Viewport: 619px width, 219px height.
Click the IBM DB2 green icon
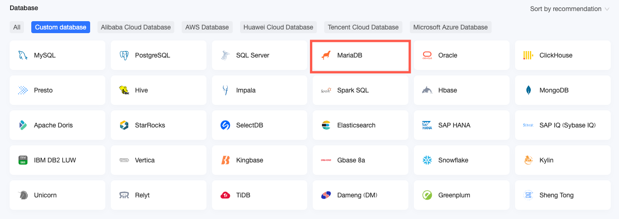point(23,160)
